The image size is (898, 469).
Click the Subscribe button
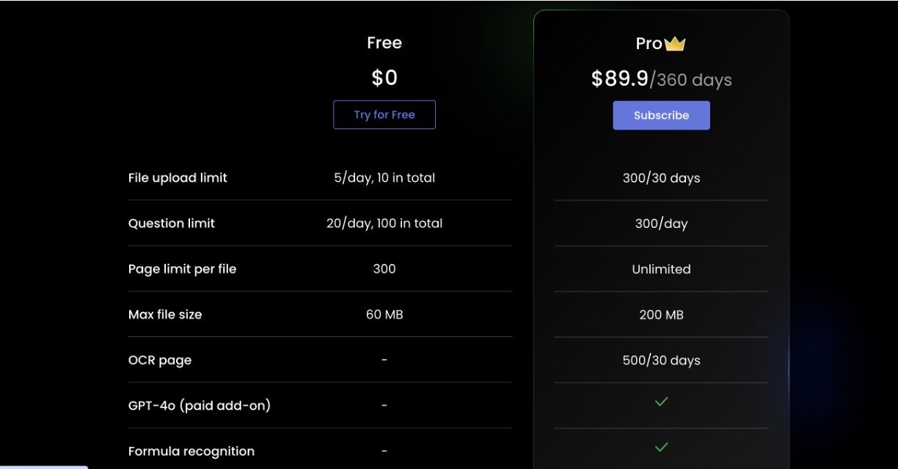click(x=661, y=115)
